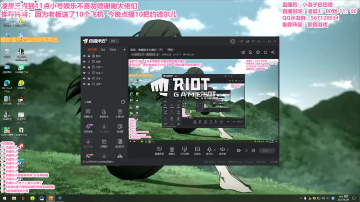Open the 主播任务 tool
The image size is (360, 202).
coord(120,114)
